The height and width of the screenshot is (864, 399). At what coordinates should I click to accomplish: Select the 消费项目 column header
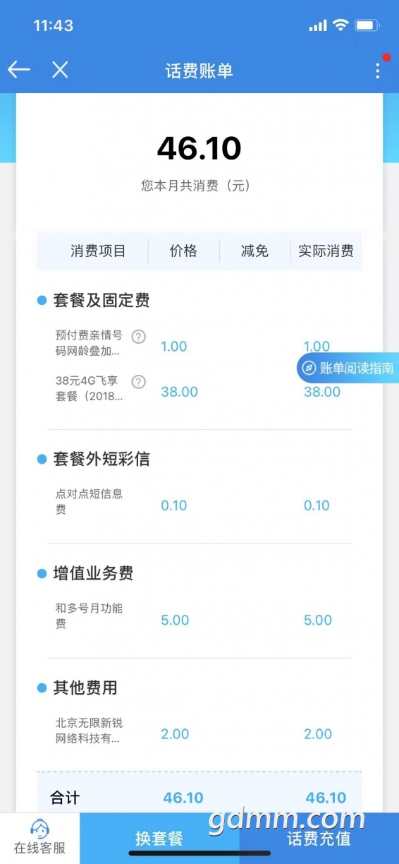(98, 251)
